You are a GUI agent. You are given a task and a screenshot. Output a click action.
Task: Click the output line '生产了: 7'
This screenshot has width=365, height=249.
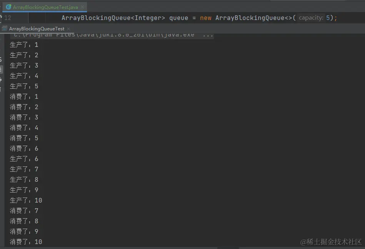24,169
